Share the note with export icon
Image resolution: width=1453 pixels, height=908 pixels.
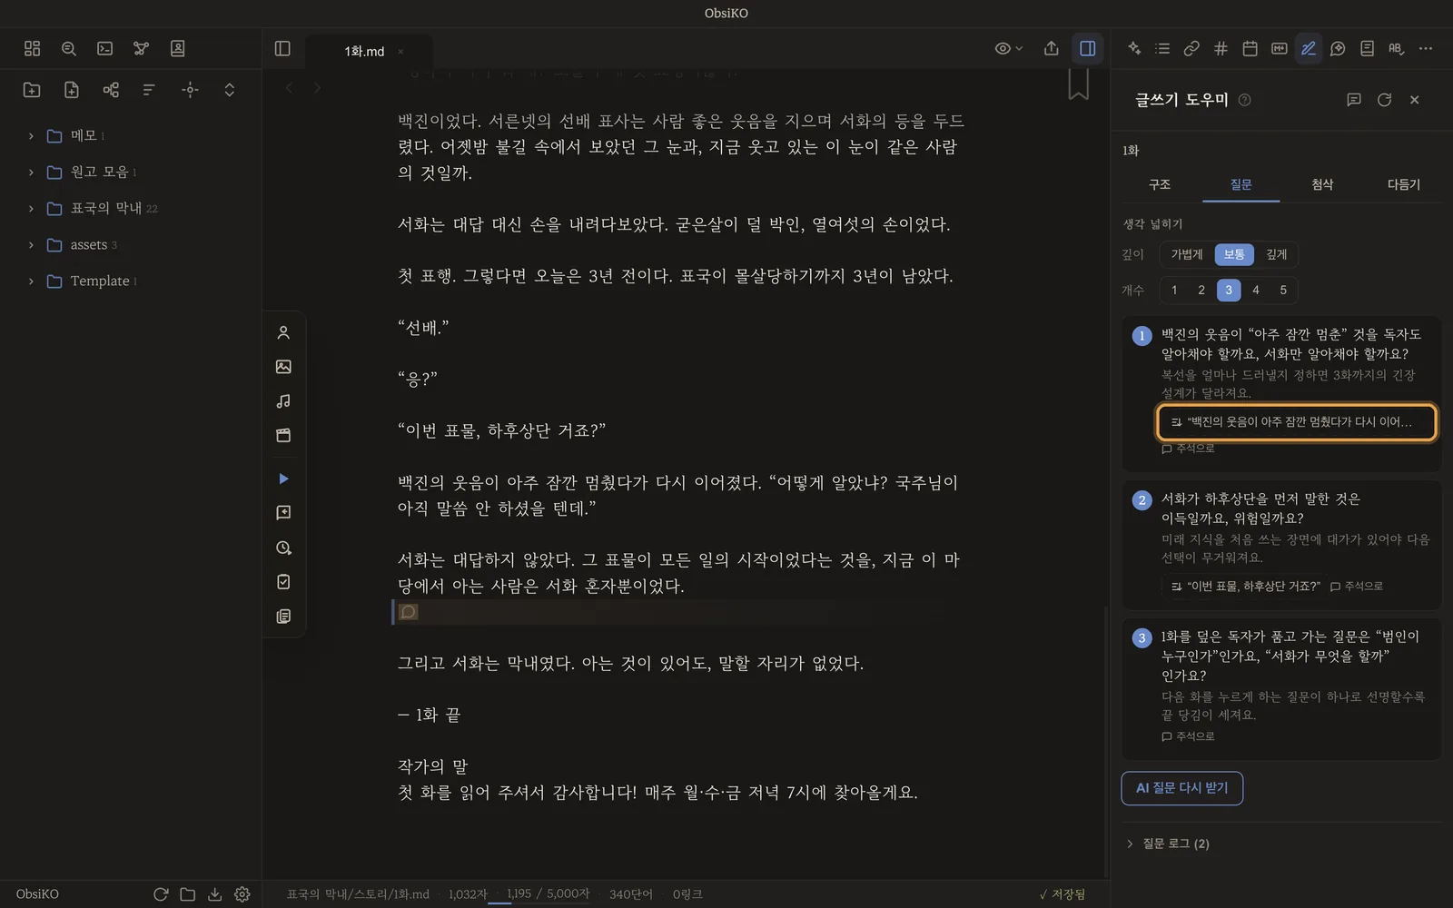1052,49
